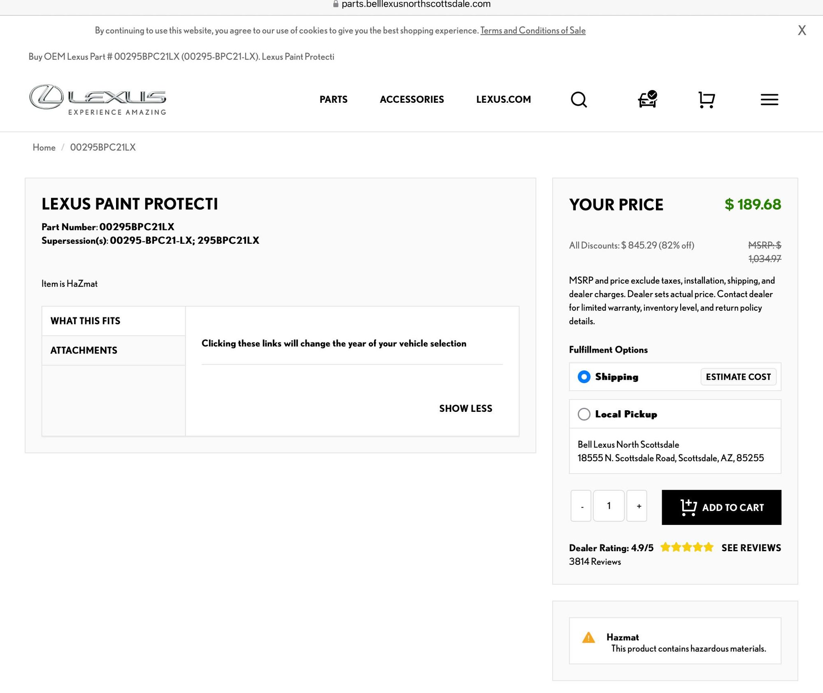Open the shopping cart icon
This screenshot has width=823, height=693.
click(707, 99)
